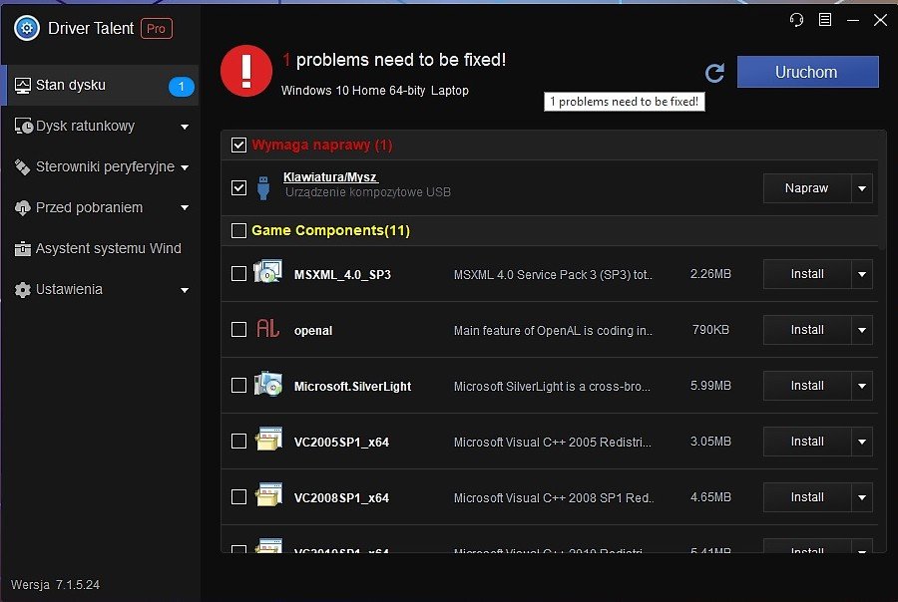Open the Dysk ratunkowy sidebar item
Image resolution: width=898 pixels, height=602 pixels.
tap(100, 126)
